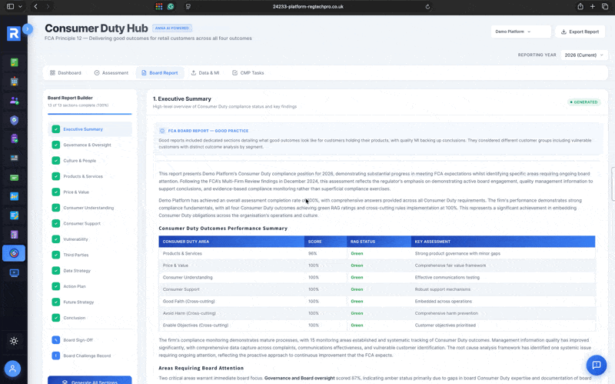This screenshot has height=384, width=615.
Task: Toggle the Governance & Oversight checkbox
Action: [56, 145]
